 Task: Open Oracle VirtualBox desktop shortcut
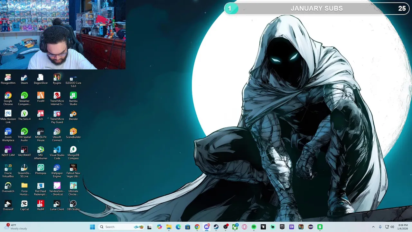pyautogui.click(x=8, y=171)
